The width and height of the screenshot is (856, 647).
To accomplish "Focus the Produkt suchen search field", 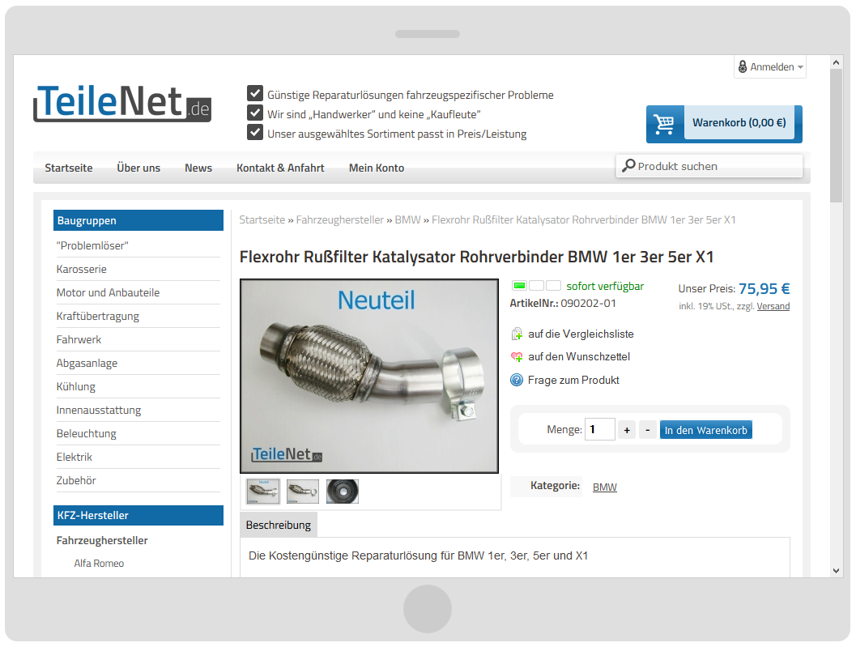I will [709, 166].
